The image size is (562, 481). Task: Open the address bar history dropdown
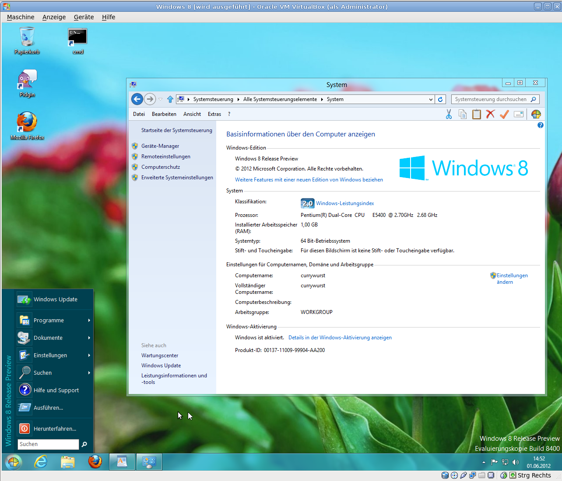click(x=431, y=99)
